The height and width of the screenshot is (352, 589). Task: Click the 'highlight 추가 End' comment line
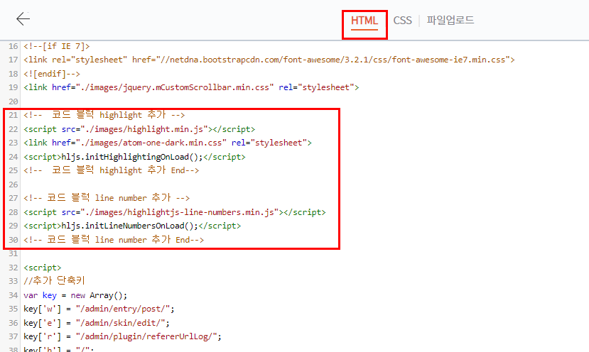coord(111,170)
